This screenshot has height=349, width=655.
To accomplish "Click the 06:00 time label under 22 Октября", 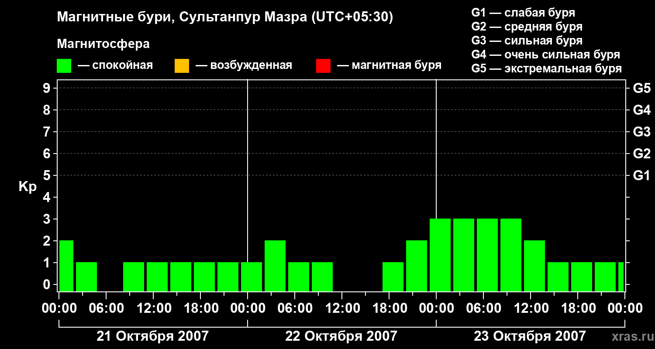I will [x=295, y=308].
